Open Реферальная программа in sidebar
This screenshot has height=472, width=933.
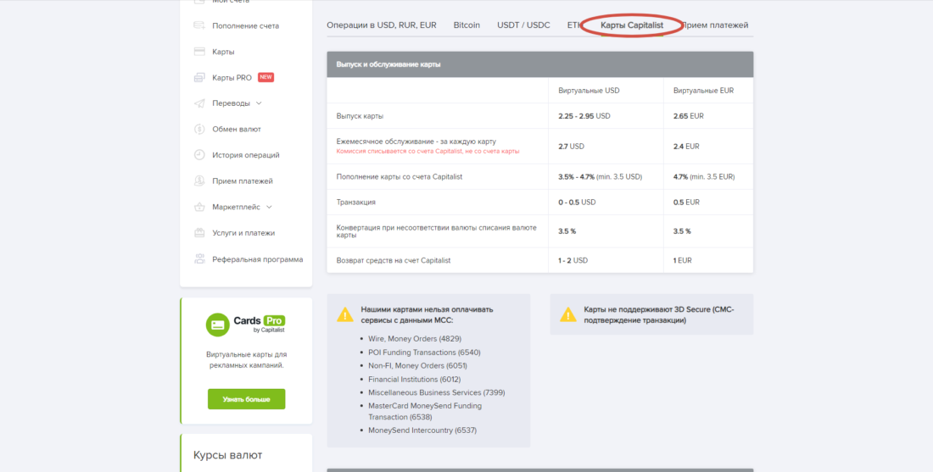click(x=258, y=259)
